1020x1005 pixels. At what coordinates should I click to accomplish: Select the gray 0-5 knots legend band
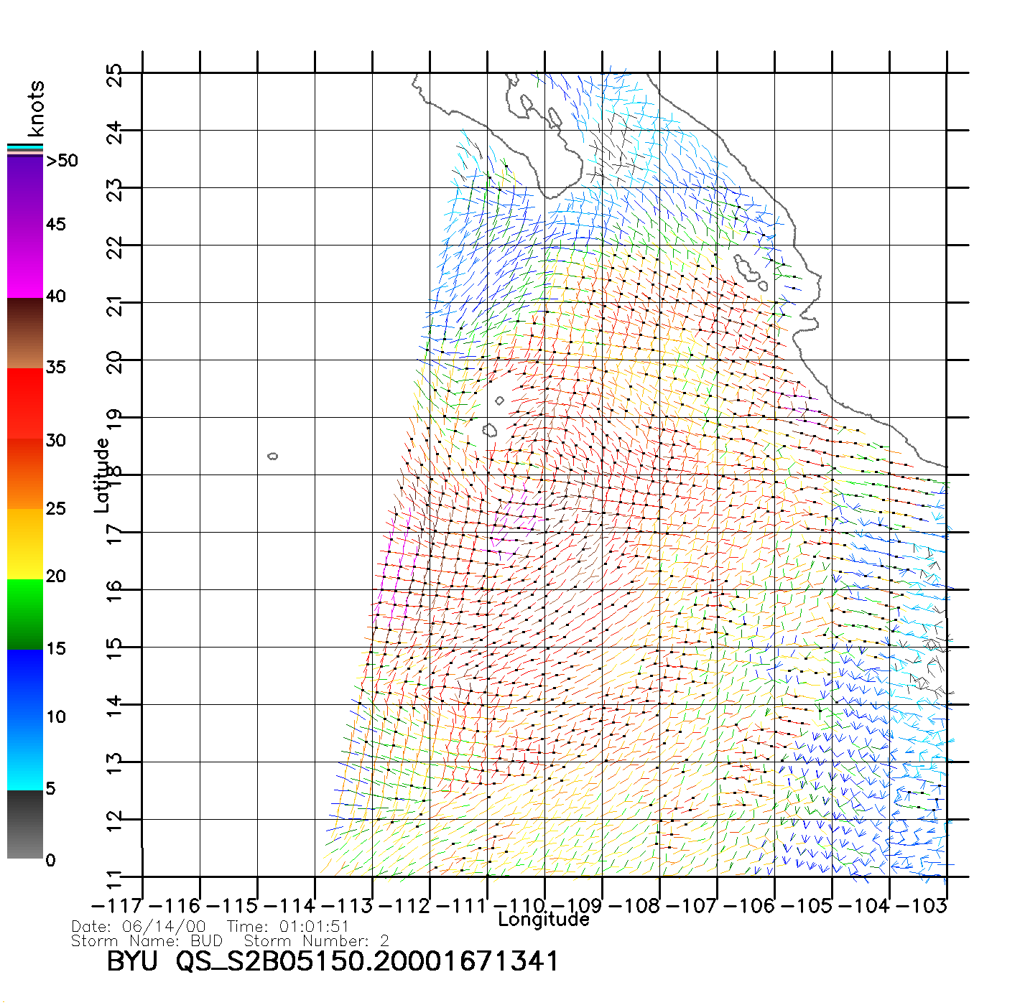[24, 826]
